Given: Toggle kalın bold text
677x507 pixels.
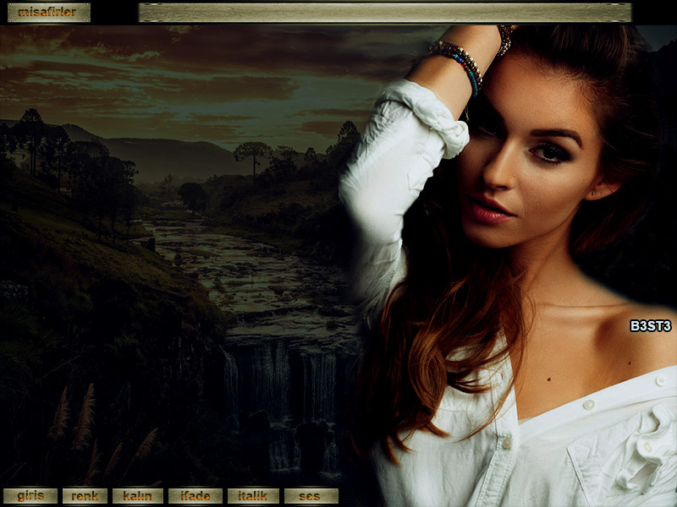Looking at the screenshot, I should point(137,496).
